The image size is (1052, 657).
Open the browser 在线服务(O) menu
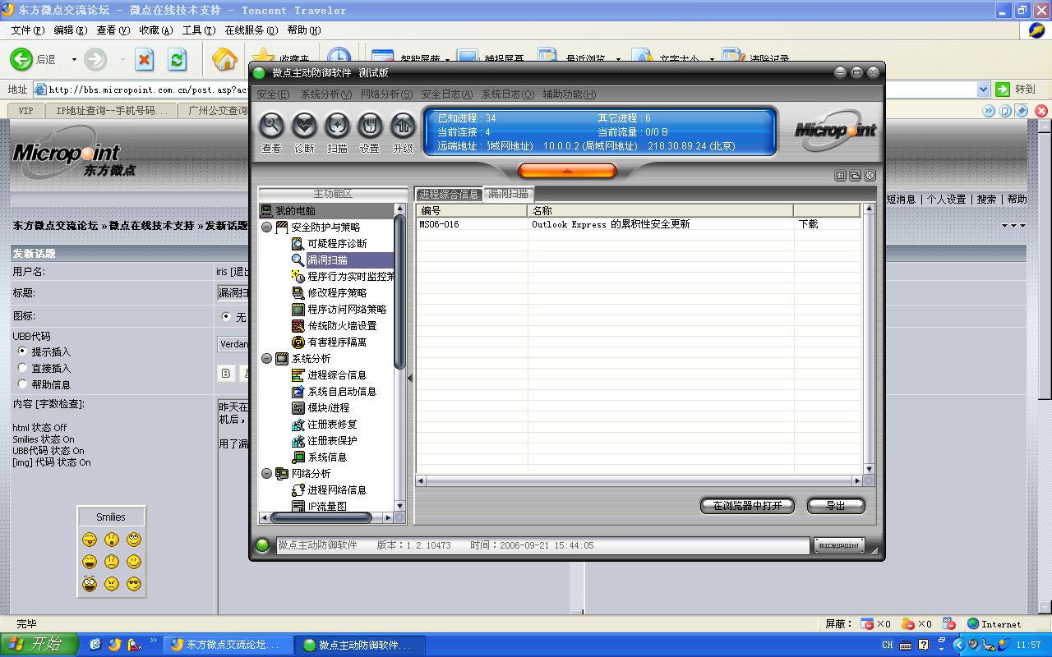(x=251, y=30)
